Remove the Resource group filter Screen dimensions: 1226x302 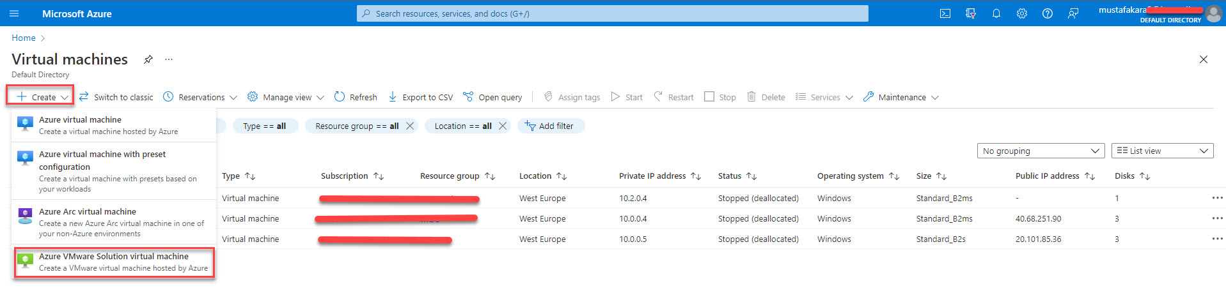pyautogui.click(x=410, y=126)
